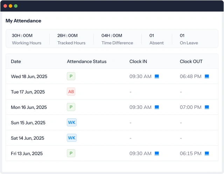The height and width of the screenshot is (174, 224).
Task: Click the yellow minimize window dot
Action: (x=10, y=6)
